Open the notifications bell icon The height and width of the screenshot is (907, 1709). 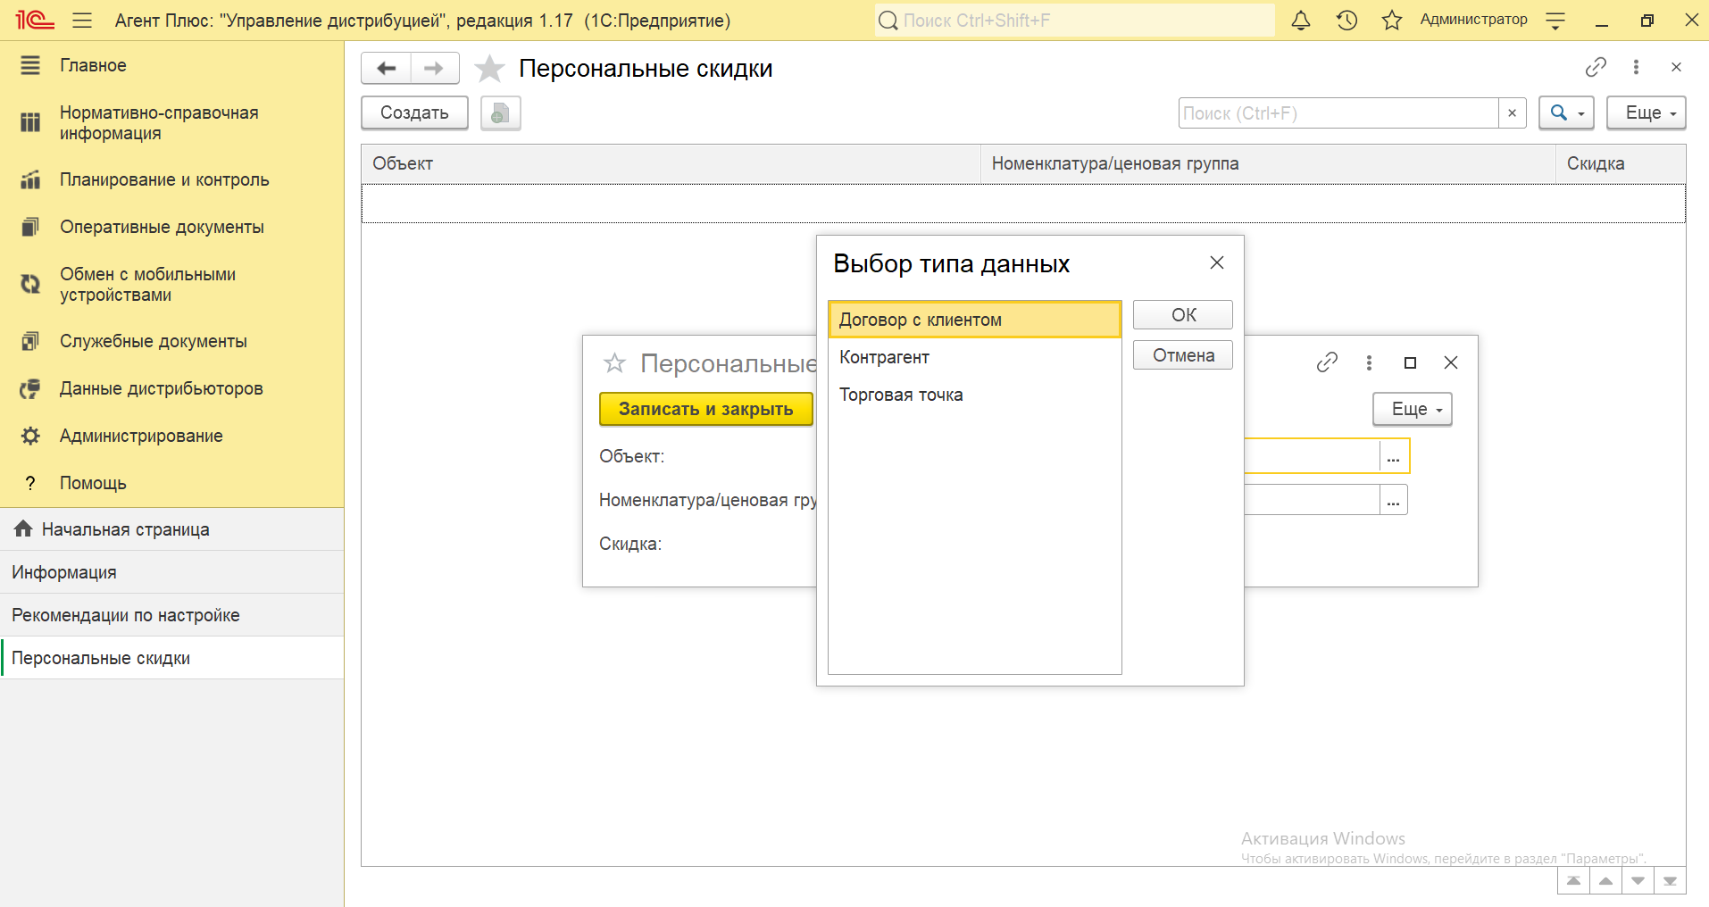click(x=1301, y=21)
